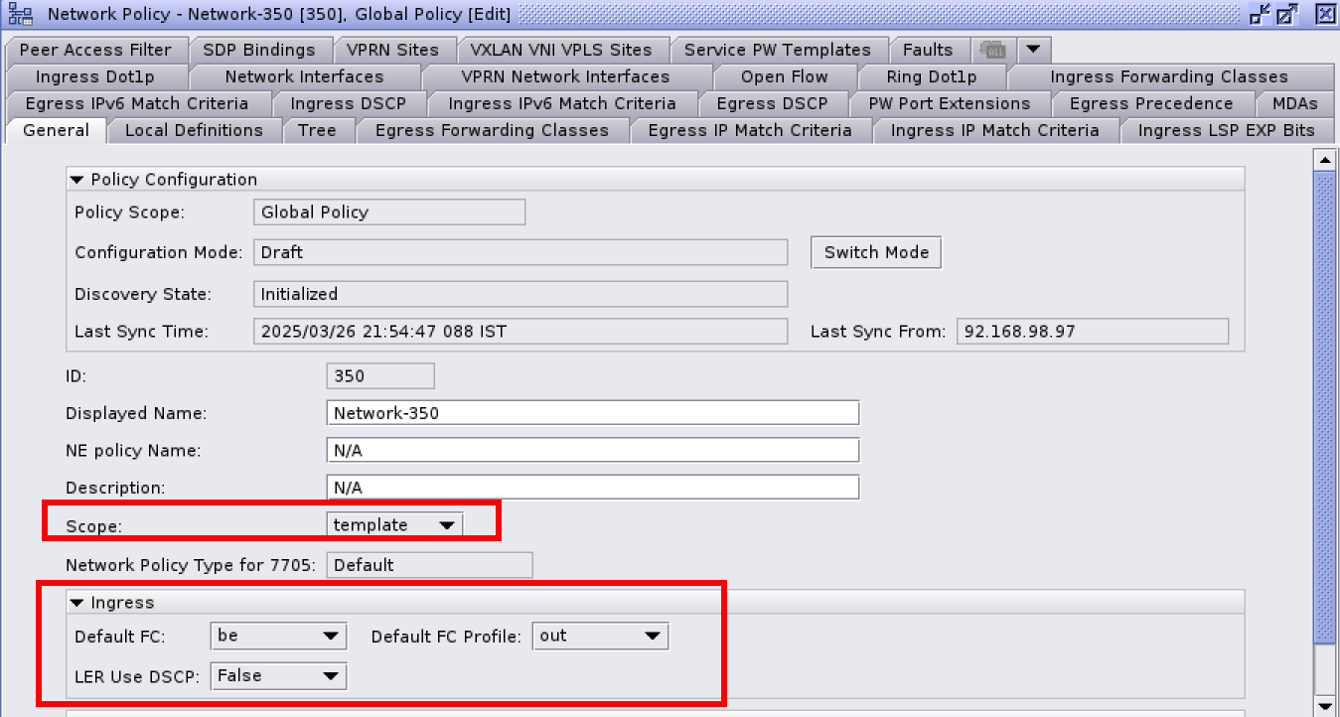Open the Scope dropdown
Screen dimensions: 1340x717
[x=446, y=525]
